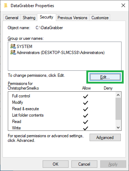Screen dimensions: 129x171
Task: Select the Administrators group icon
Action: [13, 52]
